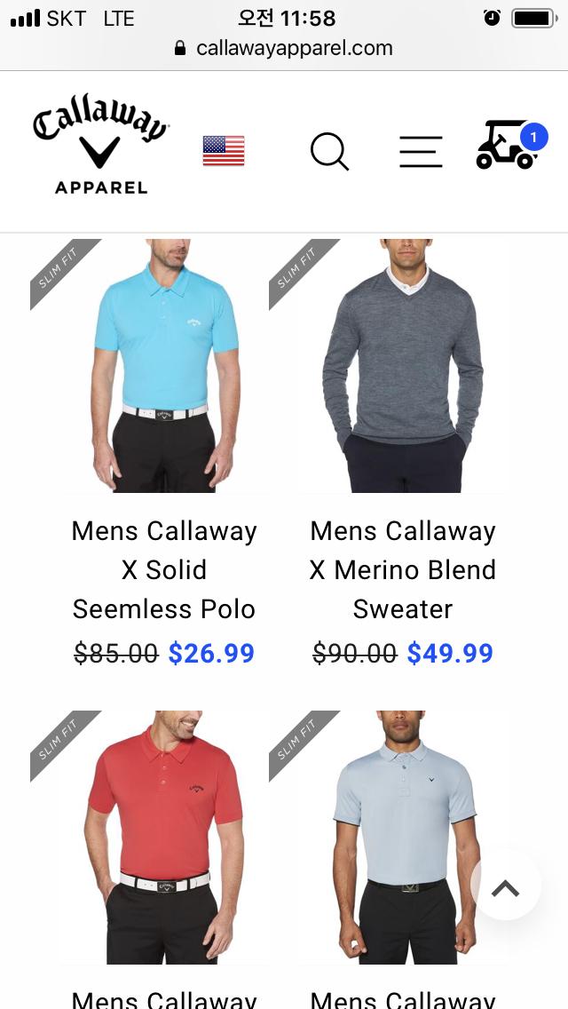View the golf cart shopping cart
568x1009 pixels.
pyautogui.click(x=506, y=146)
